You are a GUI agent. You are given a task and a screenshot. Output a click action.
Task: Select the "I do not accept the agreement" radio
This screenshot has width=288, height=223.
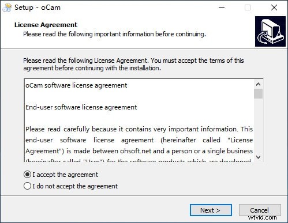point(27,186)
